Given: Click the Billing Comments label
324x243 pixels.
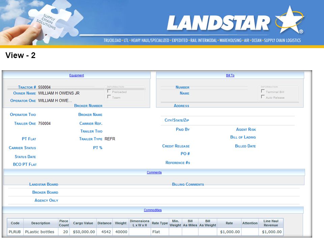Looking at the screenshot, I should pos(188,184).
